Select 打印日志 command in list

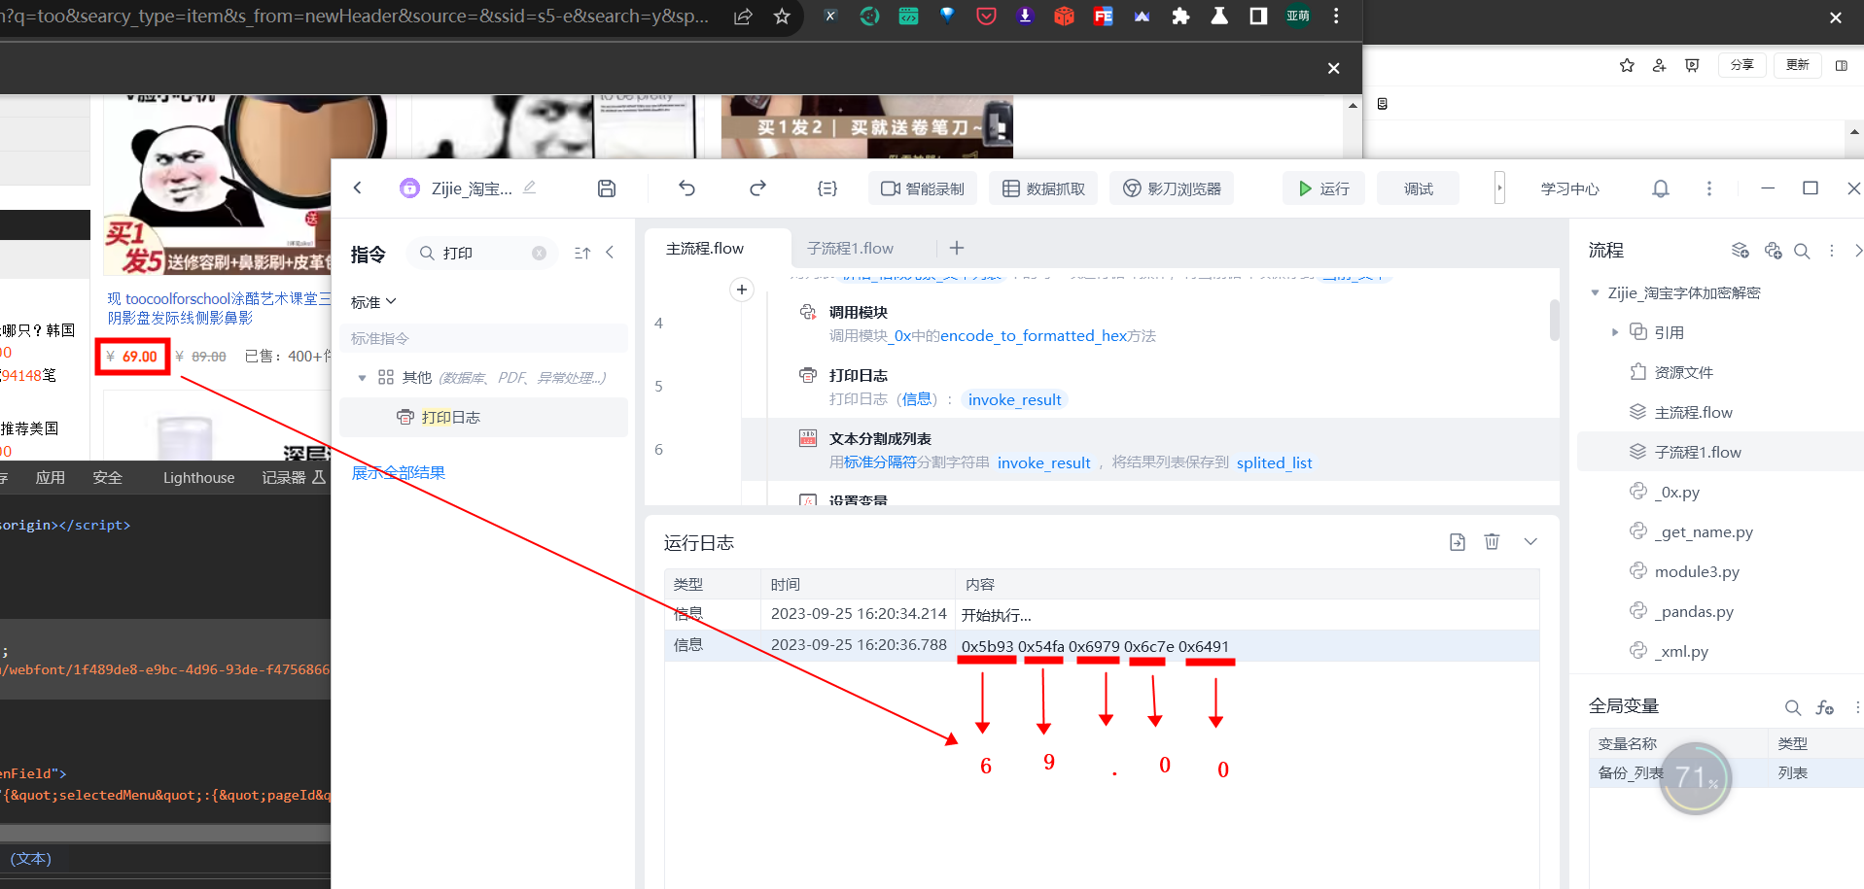[483, 417]
